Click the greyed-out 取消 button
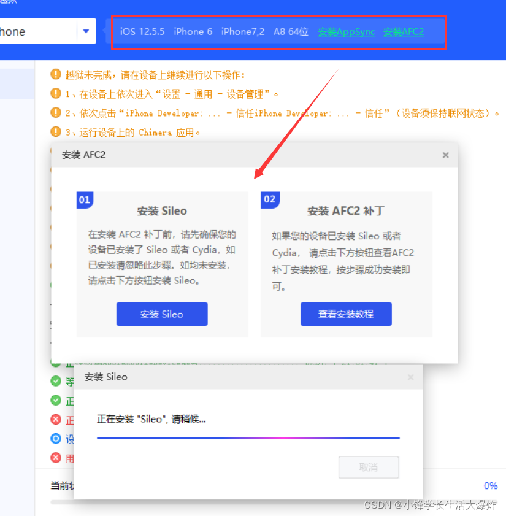 point(369,467)
